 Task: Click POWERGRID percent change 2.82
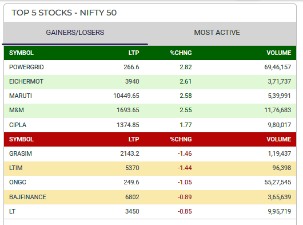186,67
